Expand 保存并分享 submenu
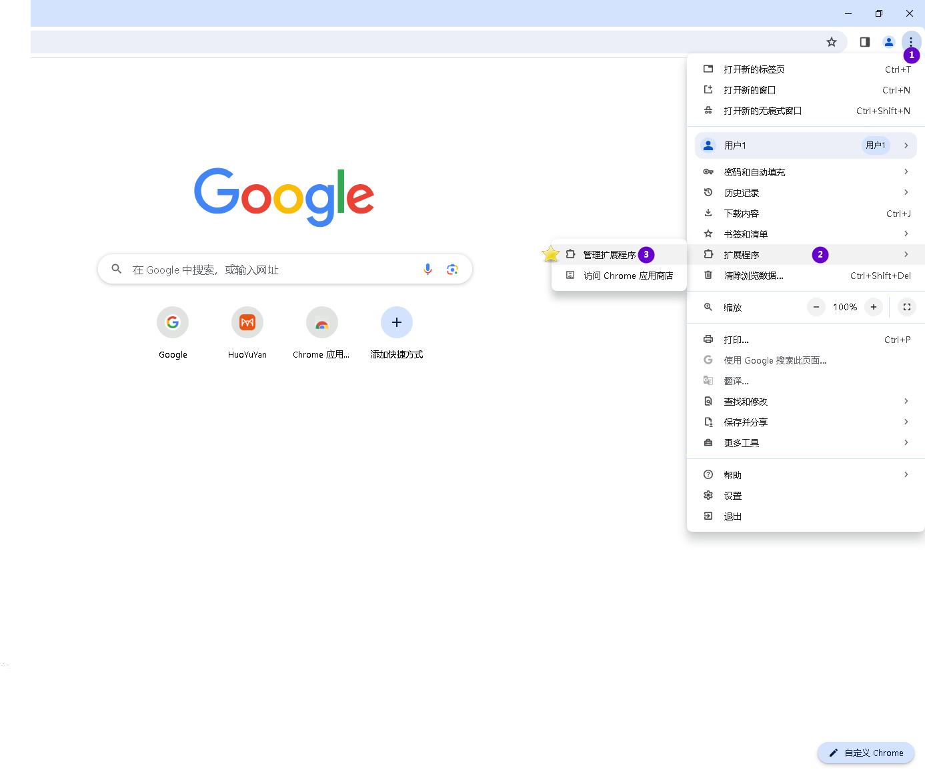This screenshot has height=774, width=925. [x=806, y=422]
